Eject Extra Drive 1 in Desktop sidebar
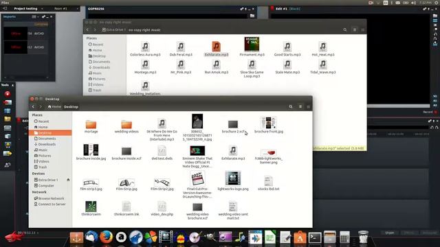This screenshot has height=247, width=440. click(x=68, y=180)
